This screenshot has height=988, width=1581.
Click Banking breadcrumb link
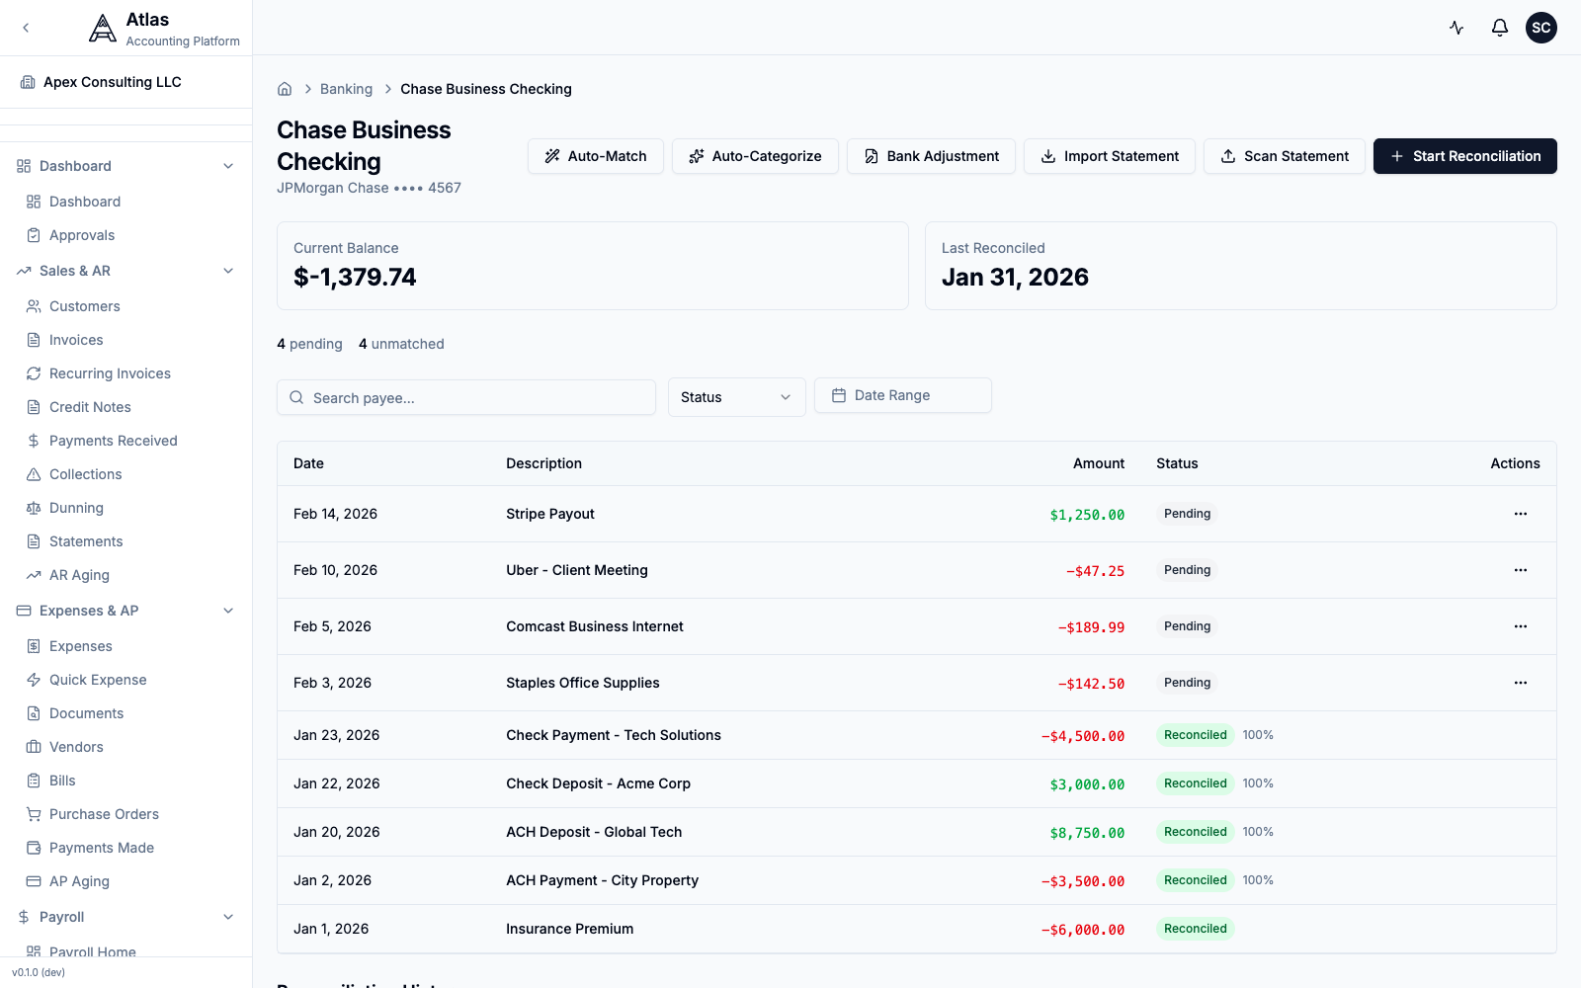pyautogui.click(x=346, y=89)
